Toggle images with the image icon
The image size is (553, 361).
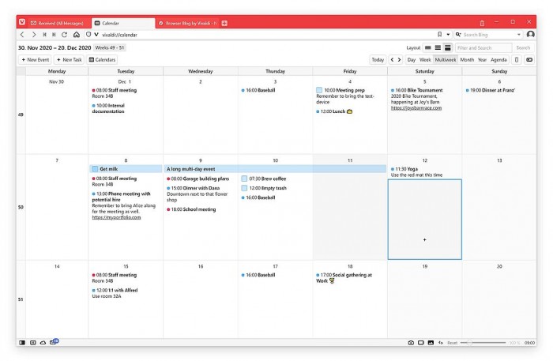(431, 342)
